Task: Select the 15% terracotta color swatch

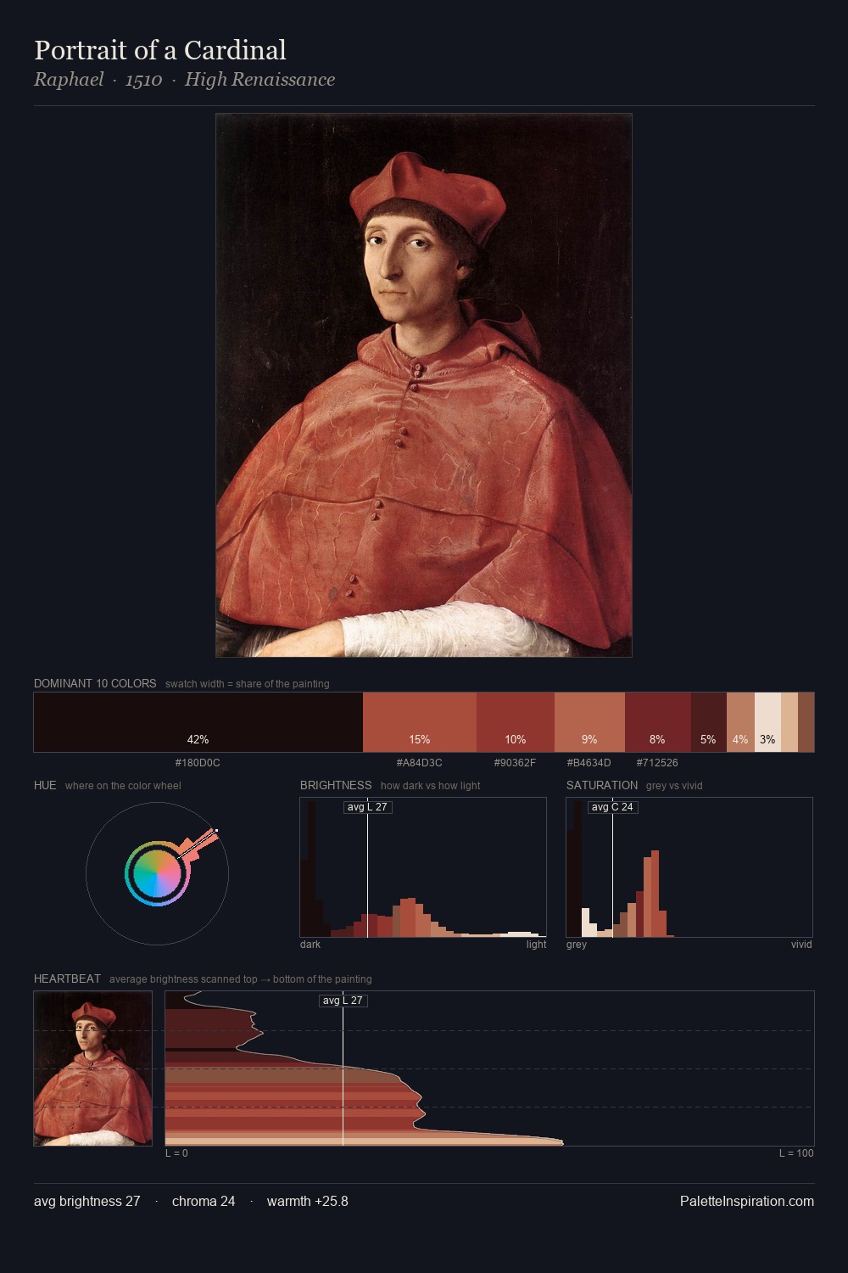Action: point(420,722)
